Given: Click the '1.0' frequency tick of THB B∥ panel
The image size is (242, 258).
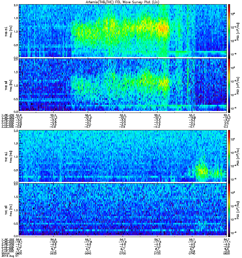Looking at the screenshot, I should [16, 86].
